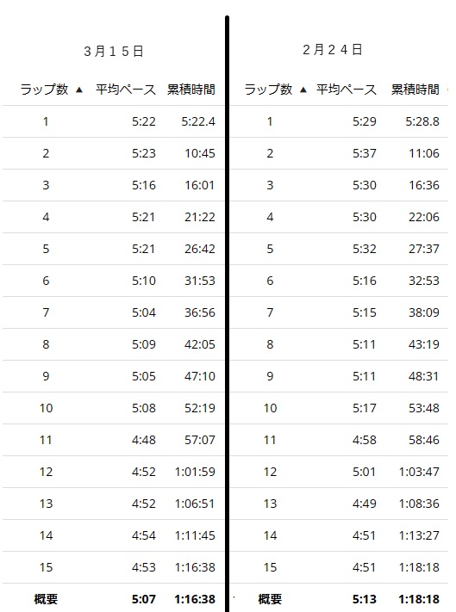Sort by ラップ数 arrow in February 24 table
The image size is (456, 612).
click(x=303, y=90)
